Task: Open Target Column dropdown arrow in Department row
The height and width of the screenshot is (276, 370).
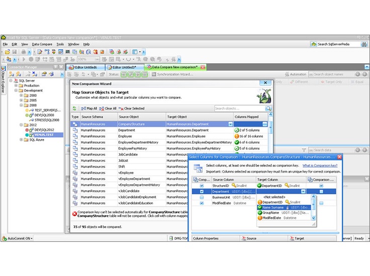Action: (303, 192)
